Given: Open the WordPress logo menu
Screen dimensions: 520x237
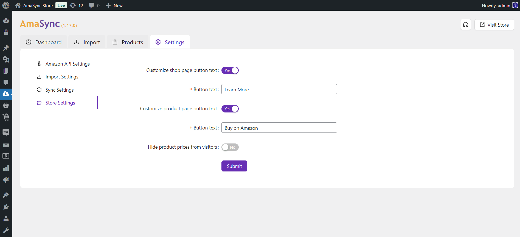Looking at the screenshot, I should pos(6,5).
